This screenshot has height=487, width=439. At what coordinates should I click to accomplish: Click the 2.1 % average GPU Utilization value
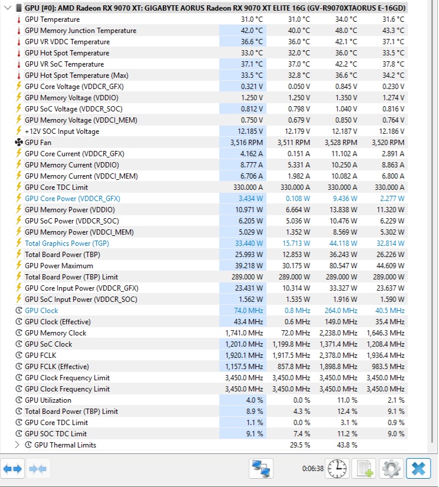(x=396, y=400)
